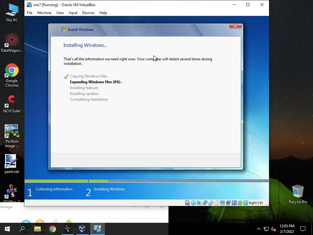This screenshot has width=313, height=235.
Task: Click the audio status icon in VirtualBox
Action: click(x=199, y=203)
